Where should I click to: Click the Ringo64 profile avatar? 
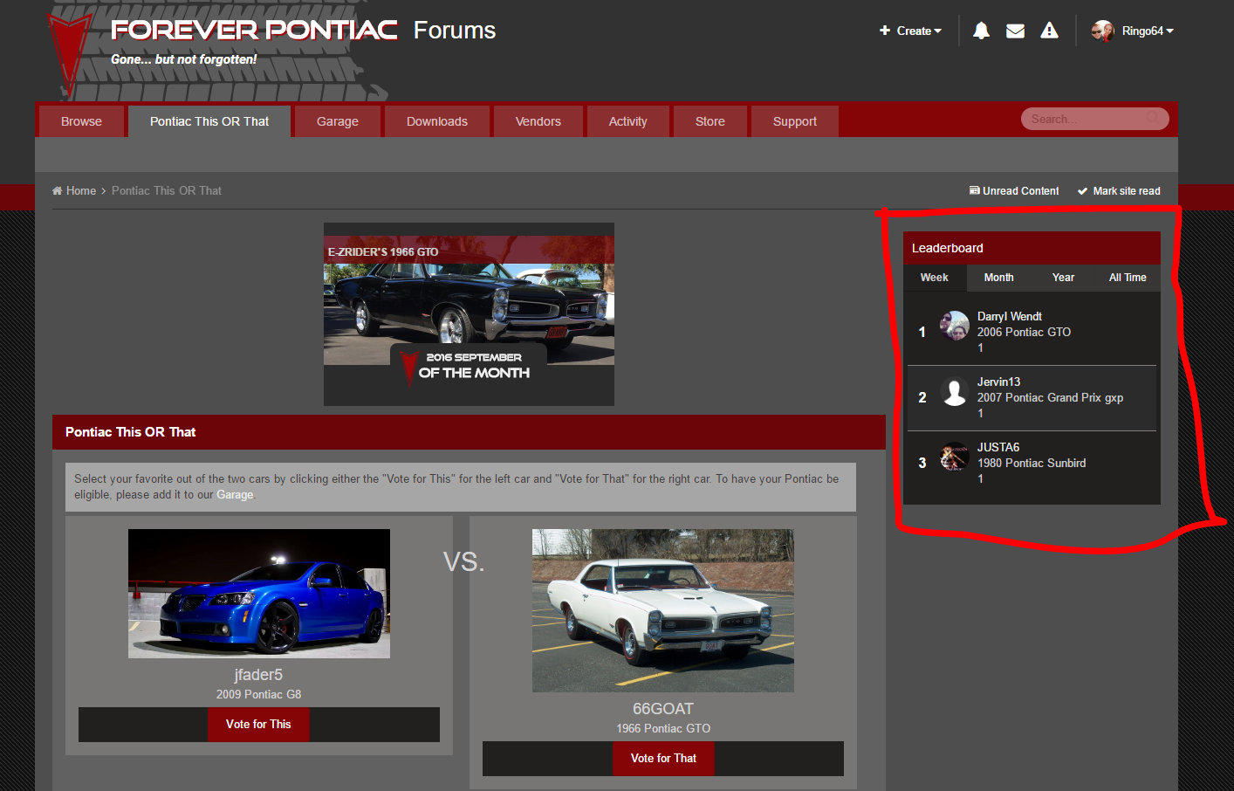pos(1103,31)
